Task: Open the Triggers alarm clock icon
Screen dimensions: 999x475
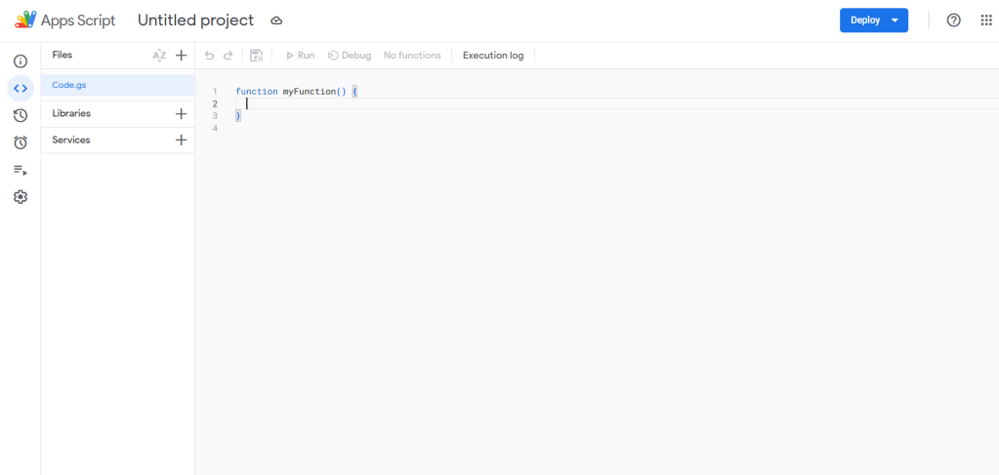Action: 21,142
